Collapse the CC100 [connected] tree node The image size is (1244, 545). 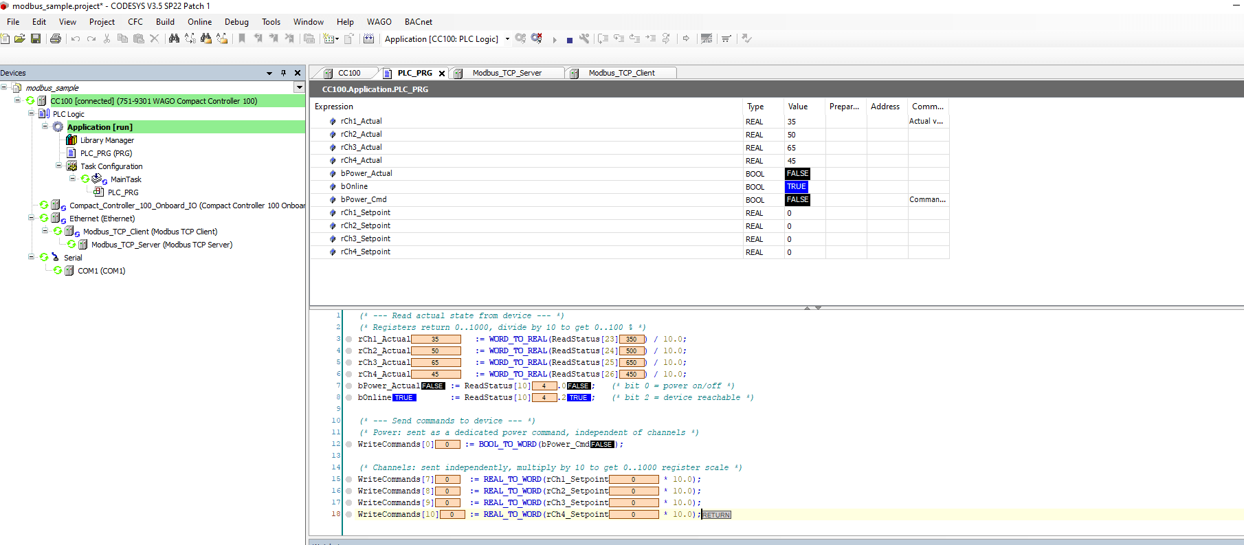[18, 100]
